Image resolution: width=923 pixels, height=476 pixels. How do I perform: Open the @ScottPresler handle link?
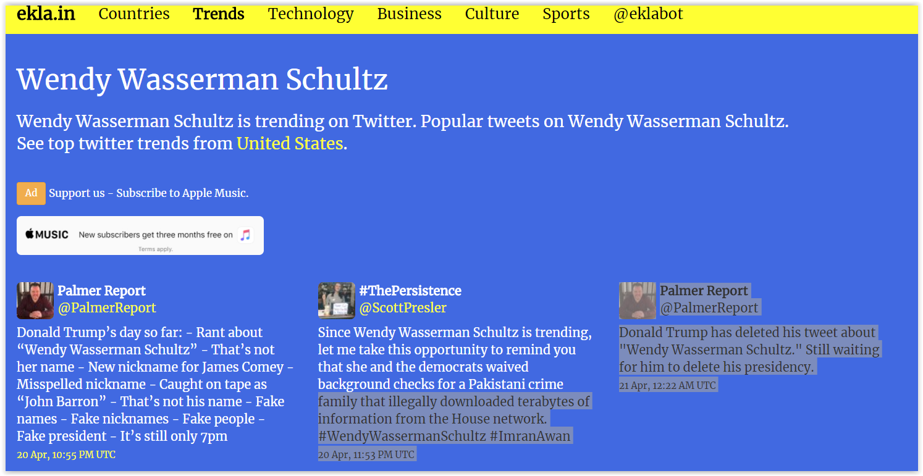point(403,307)
